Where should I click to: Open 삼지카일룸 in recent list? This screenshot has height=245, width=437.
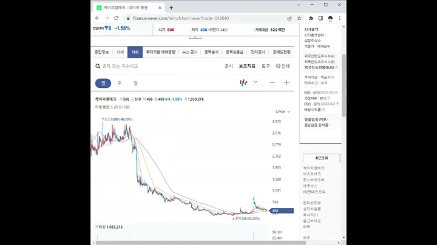[312, 209]
